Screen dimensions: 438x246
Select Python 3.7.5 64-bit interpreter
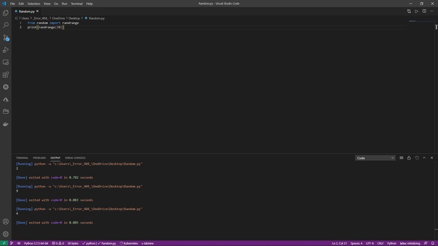[36, 243]
